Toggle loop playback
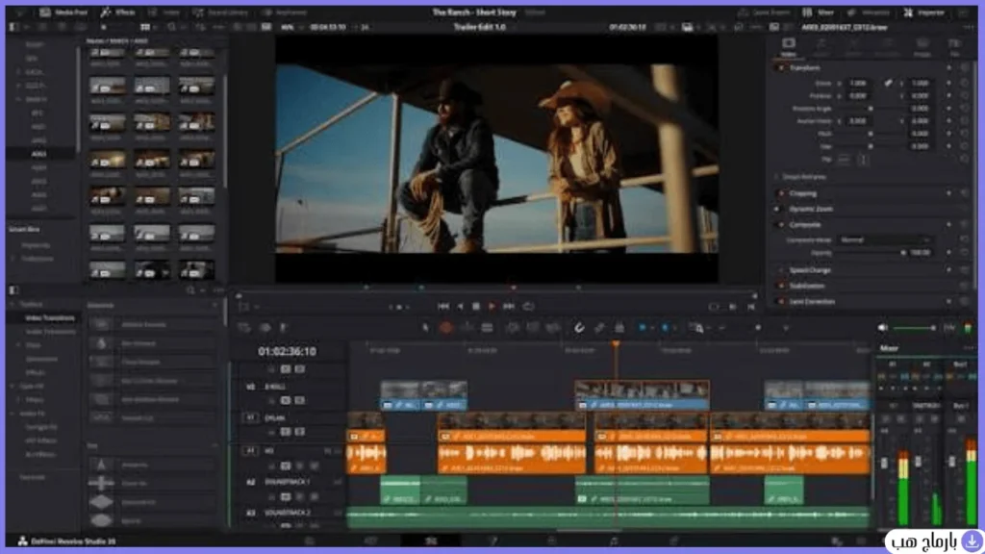Viewport: 985px width, 554px height. click(529, 307)
